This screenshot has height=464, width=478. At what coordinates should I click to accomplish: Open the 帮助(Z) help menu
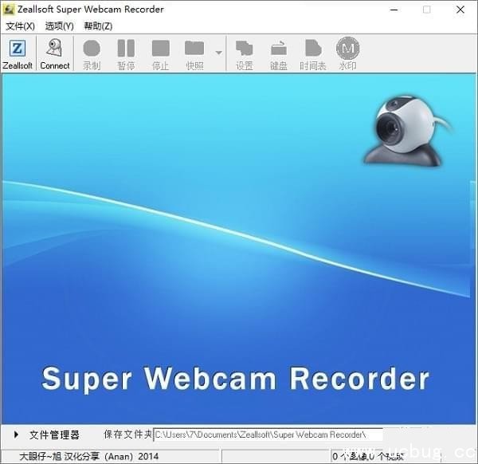(98, 26)
